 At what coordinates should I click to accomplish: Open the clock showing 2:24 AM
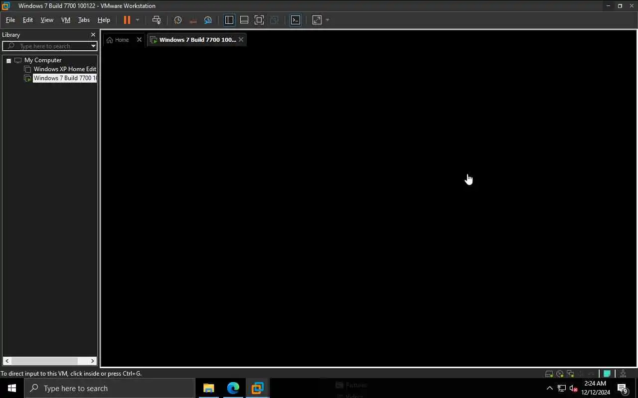click(x=596, y=388)
